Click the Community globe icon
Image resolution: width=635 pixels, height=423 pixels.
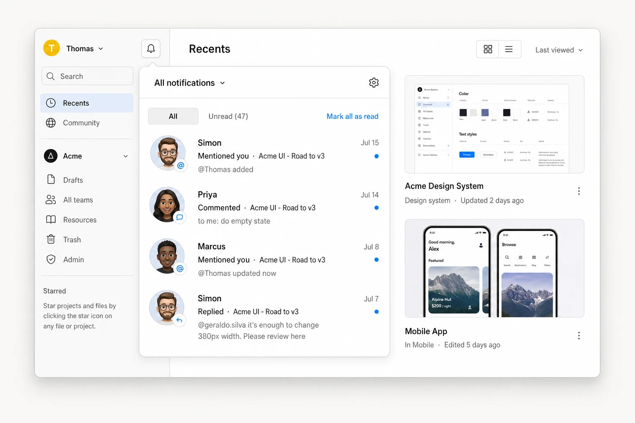[51, 123]
